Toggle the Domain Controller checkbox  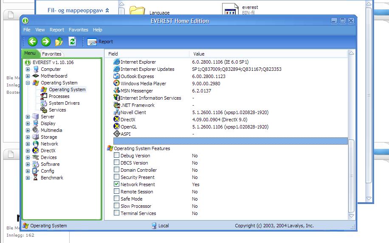click(x=116, y=170)
